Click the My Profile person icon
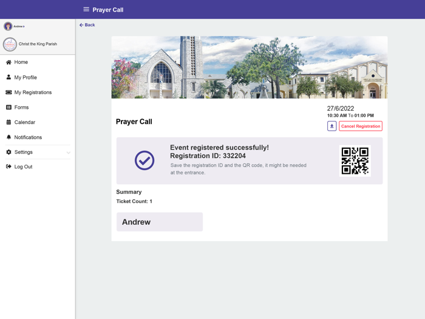This screenshot has width=425, height=319. coord(8,77)
